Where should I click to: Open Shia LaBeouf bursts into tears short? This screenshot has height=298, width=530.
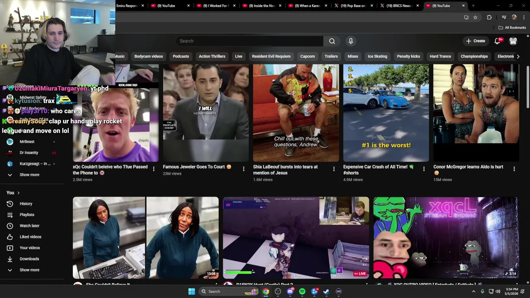coord(296,113)
